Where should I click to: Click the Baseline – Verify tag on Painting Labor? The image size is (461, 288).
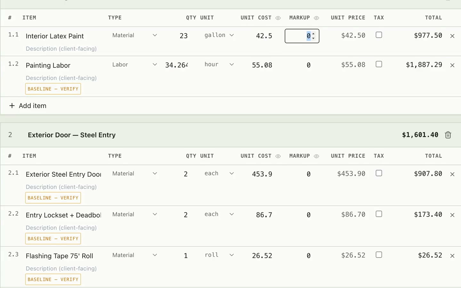pyautogui.click(x=53, y=89)
